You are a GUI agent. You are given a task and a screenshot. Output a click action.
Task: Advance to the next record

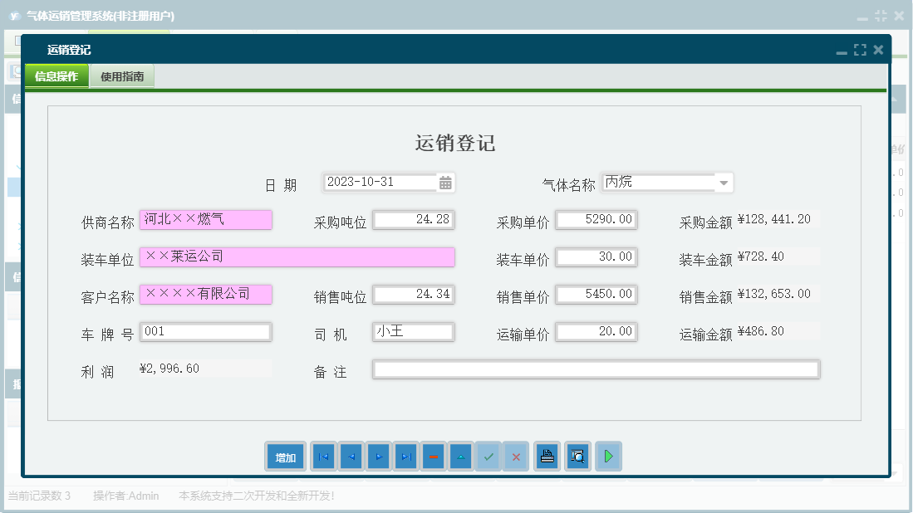click(378, 456)
